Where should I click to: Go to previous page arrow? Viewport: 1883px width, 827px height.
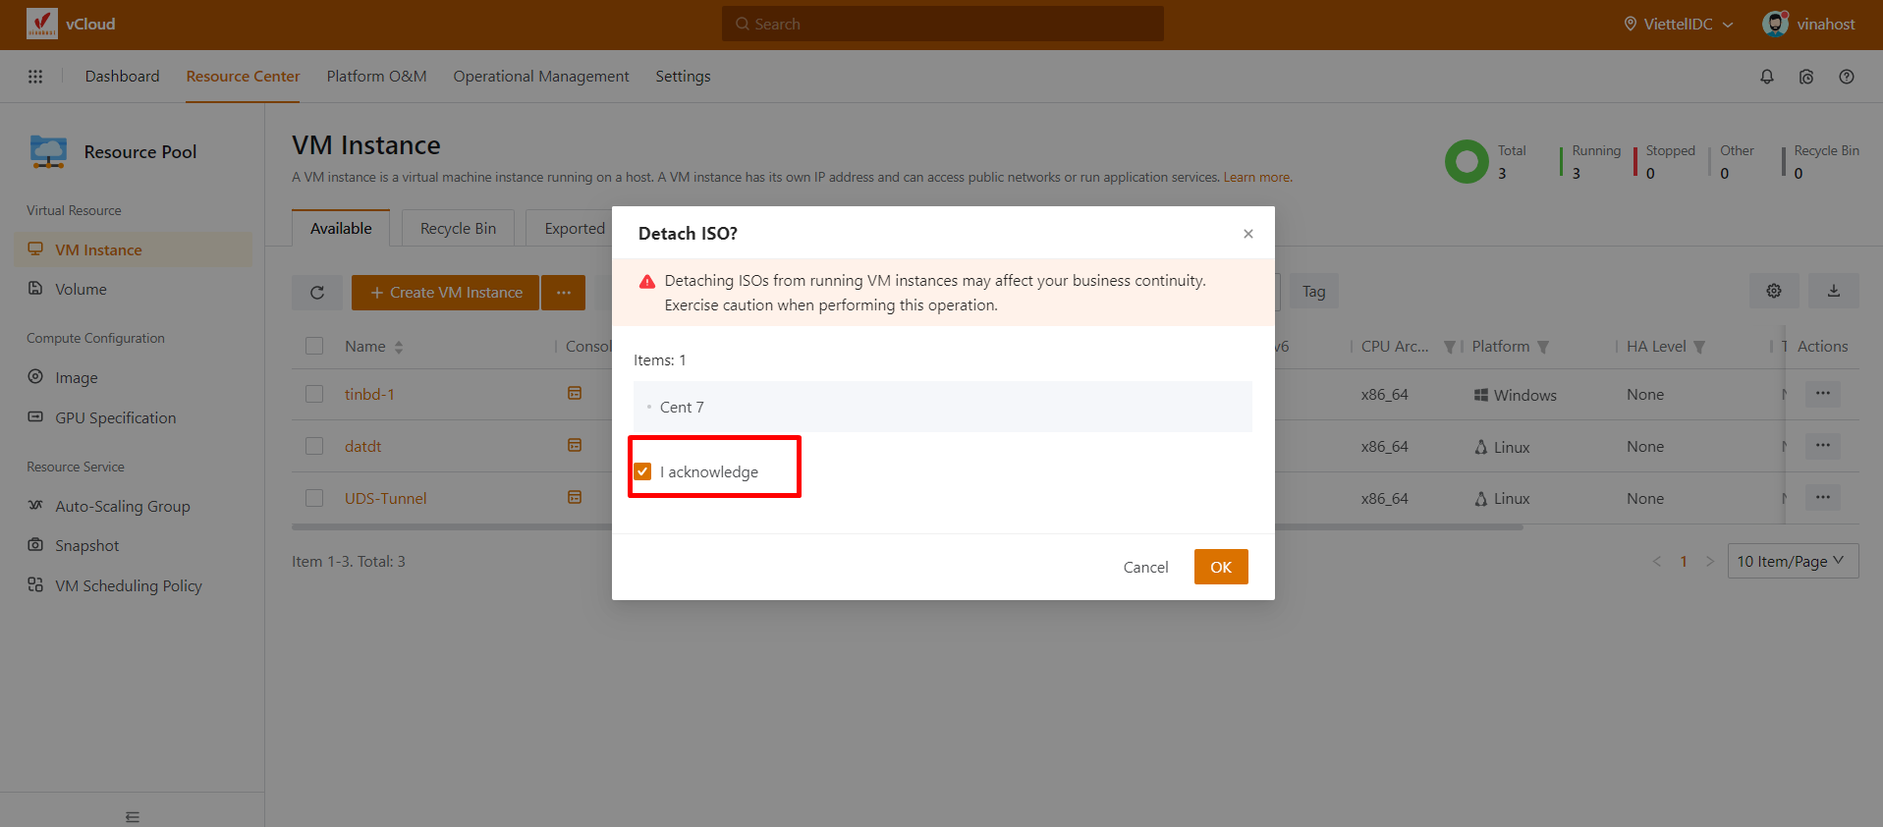point(1657,562)
